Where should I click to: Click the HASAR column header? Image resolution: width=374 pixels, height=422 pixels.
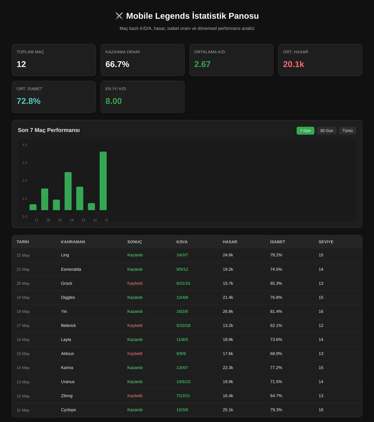(x=230, y=242)
